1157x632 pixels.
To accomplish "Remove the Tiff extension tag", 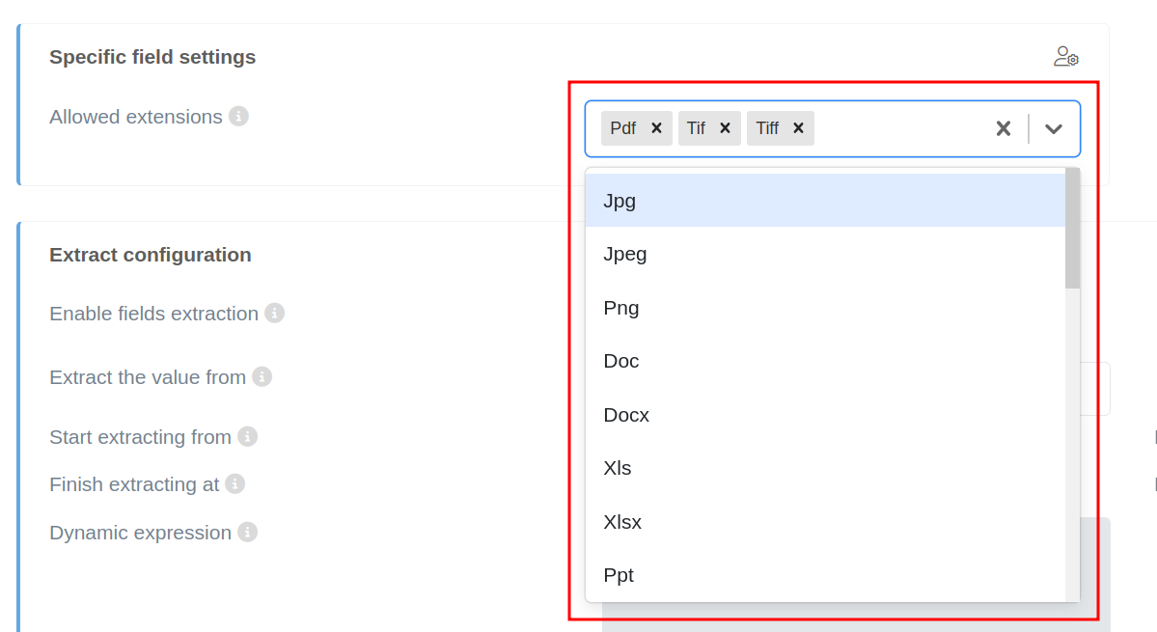I will pos(798,128).
